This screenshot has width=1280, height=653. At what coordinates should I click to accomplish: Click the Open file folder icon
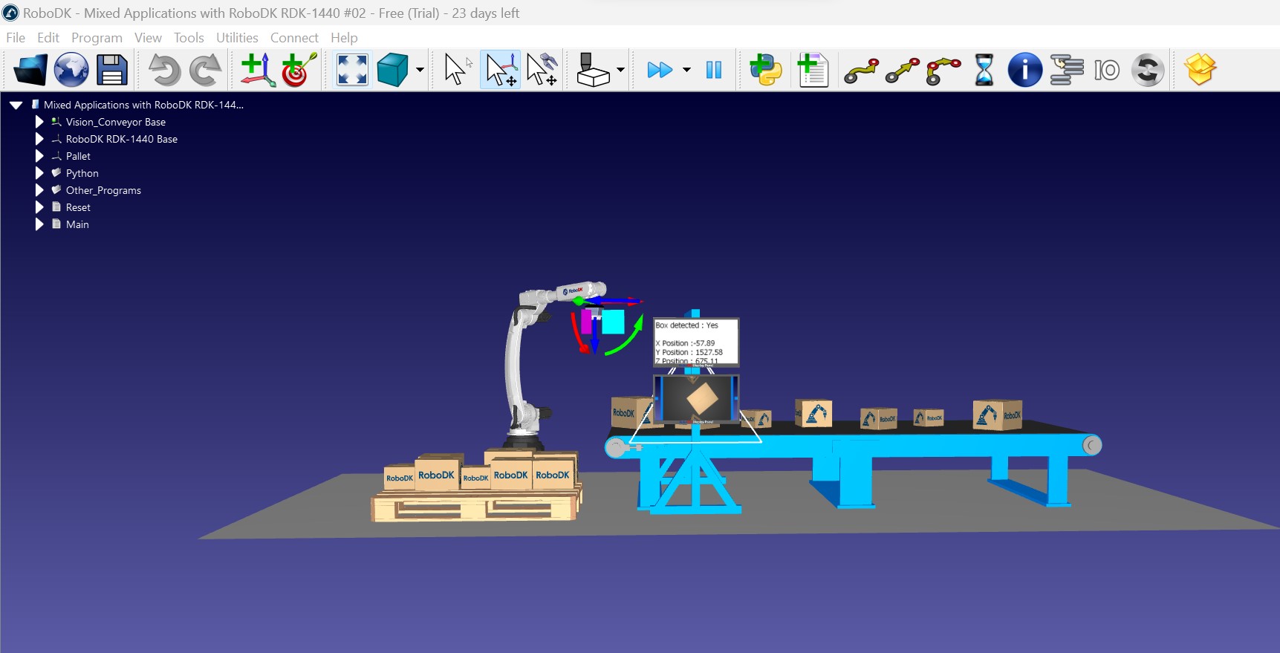pyautogui.click(x=30, y=71)
